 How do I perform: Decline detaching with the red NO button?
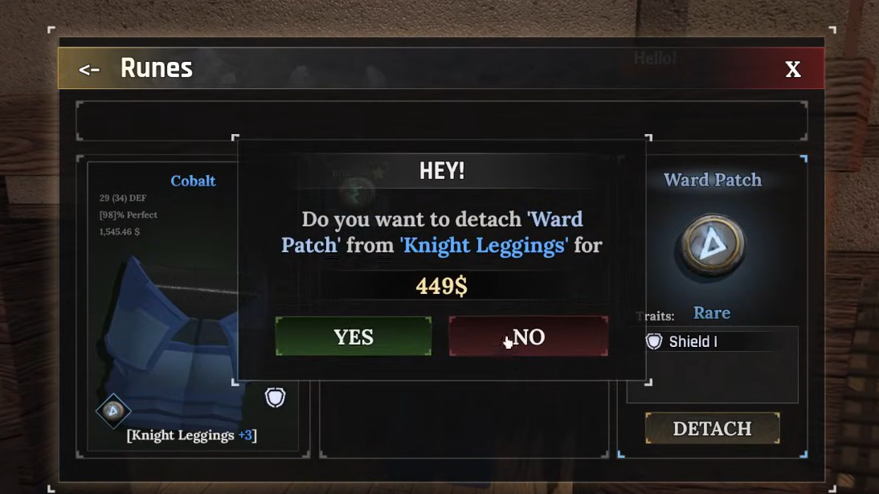tap(528, 337)
